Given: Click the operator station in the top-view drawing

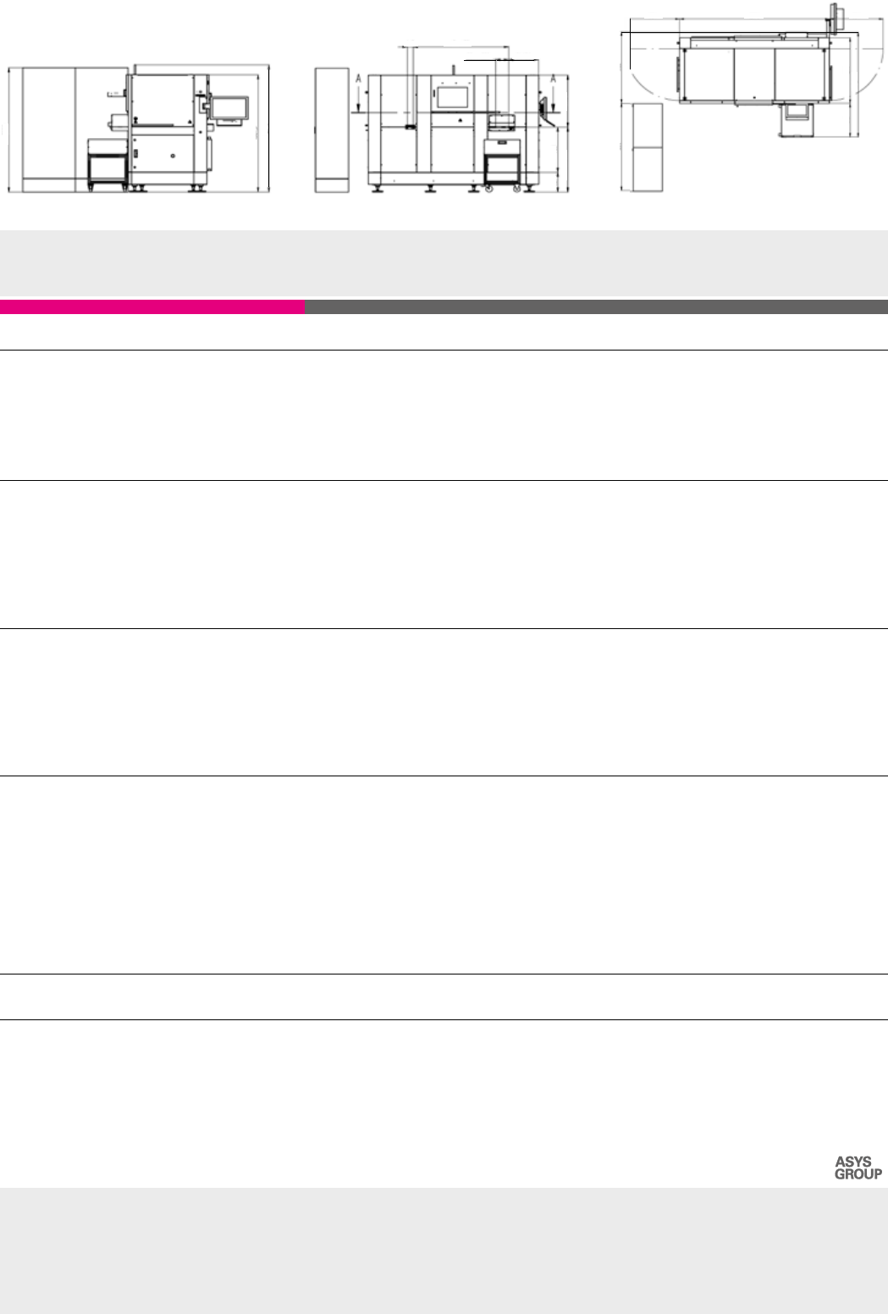Looking at the screenshot, I should 797,118.
